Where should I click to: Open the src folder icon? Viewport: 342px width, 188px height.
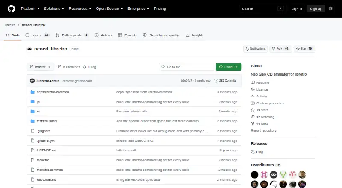pos(32,112)
